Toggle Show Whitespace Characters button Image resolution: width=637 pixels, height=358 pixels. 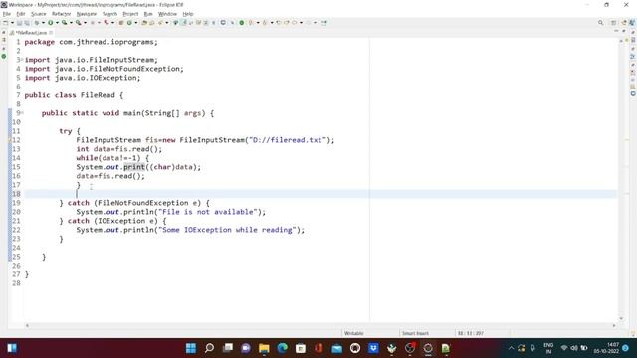point(214,23)
